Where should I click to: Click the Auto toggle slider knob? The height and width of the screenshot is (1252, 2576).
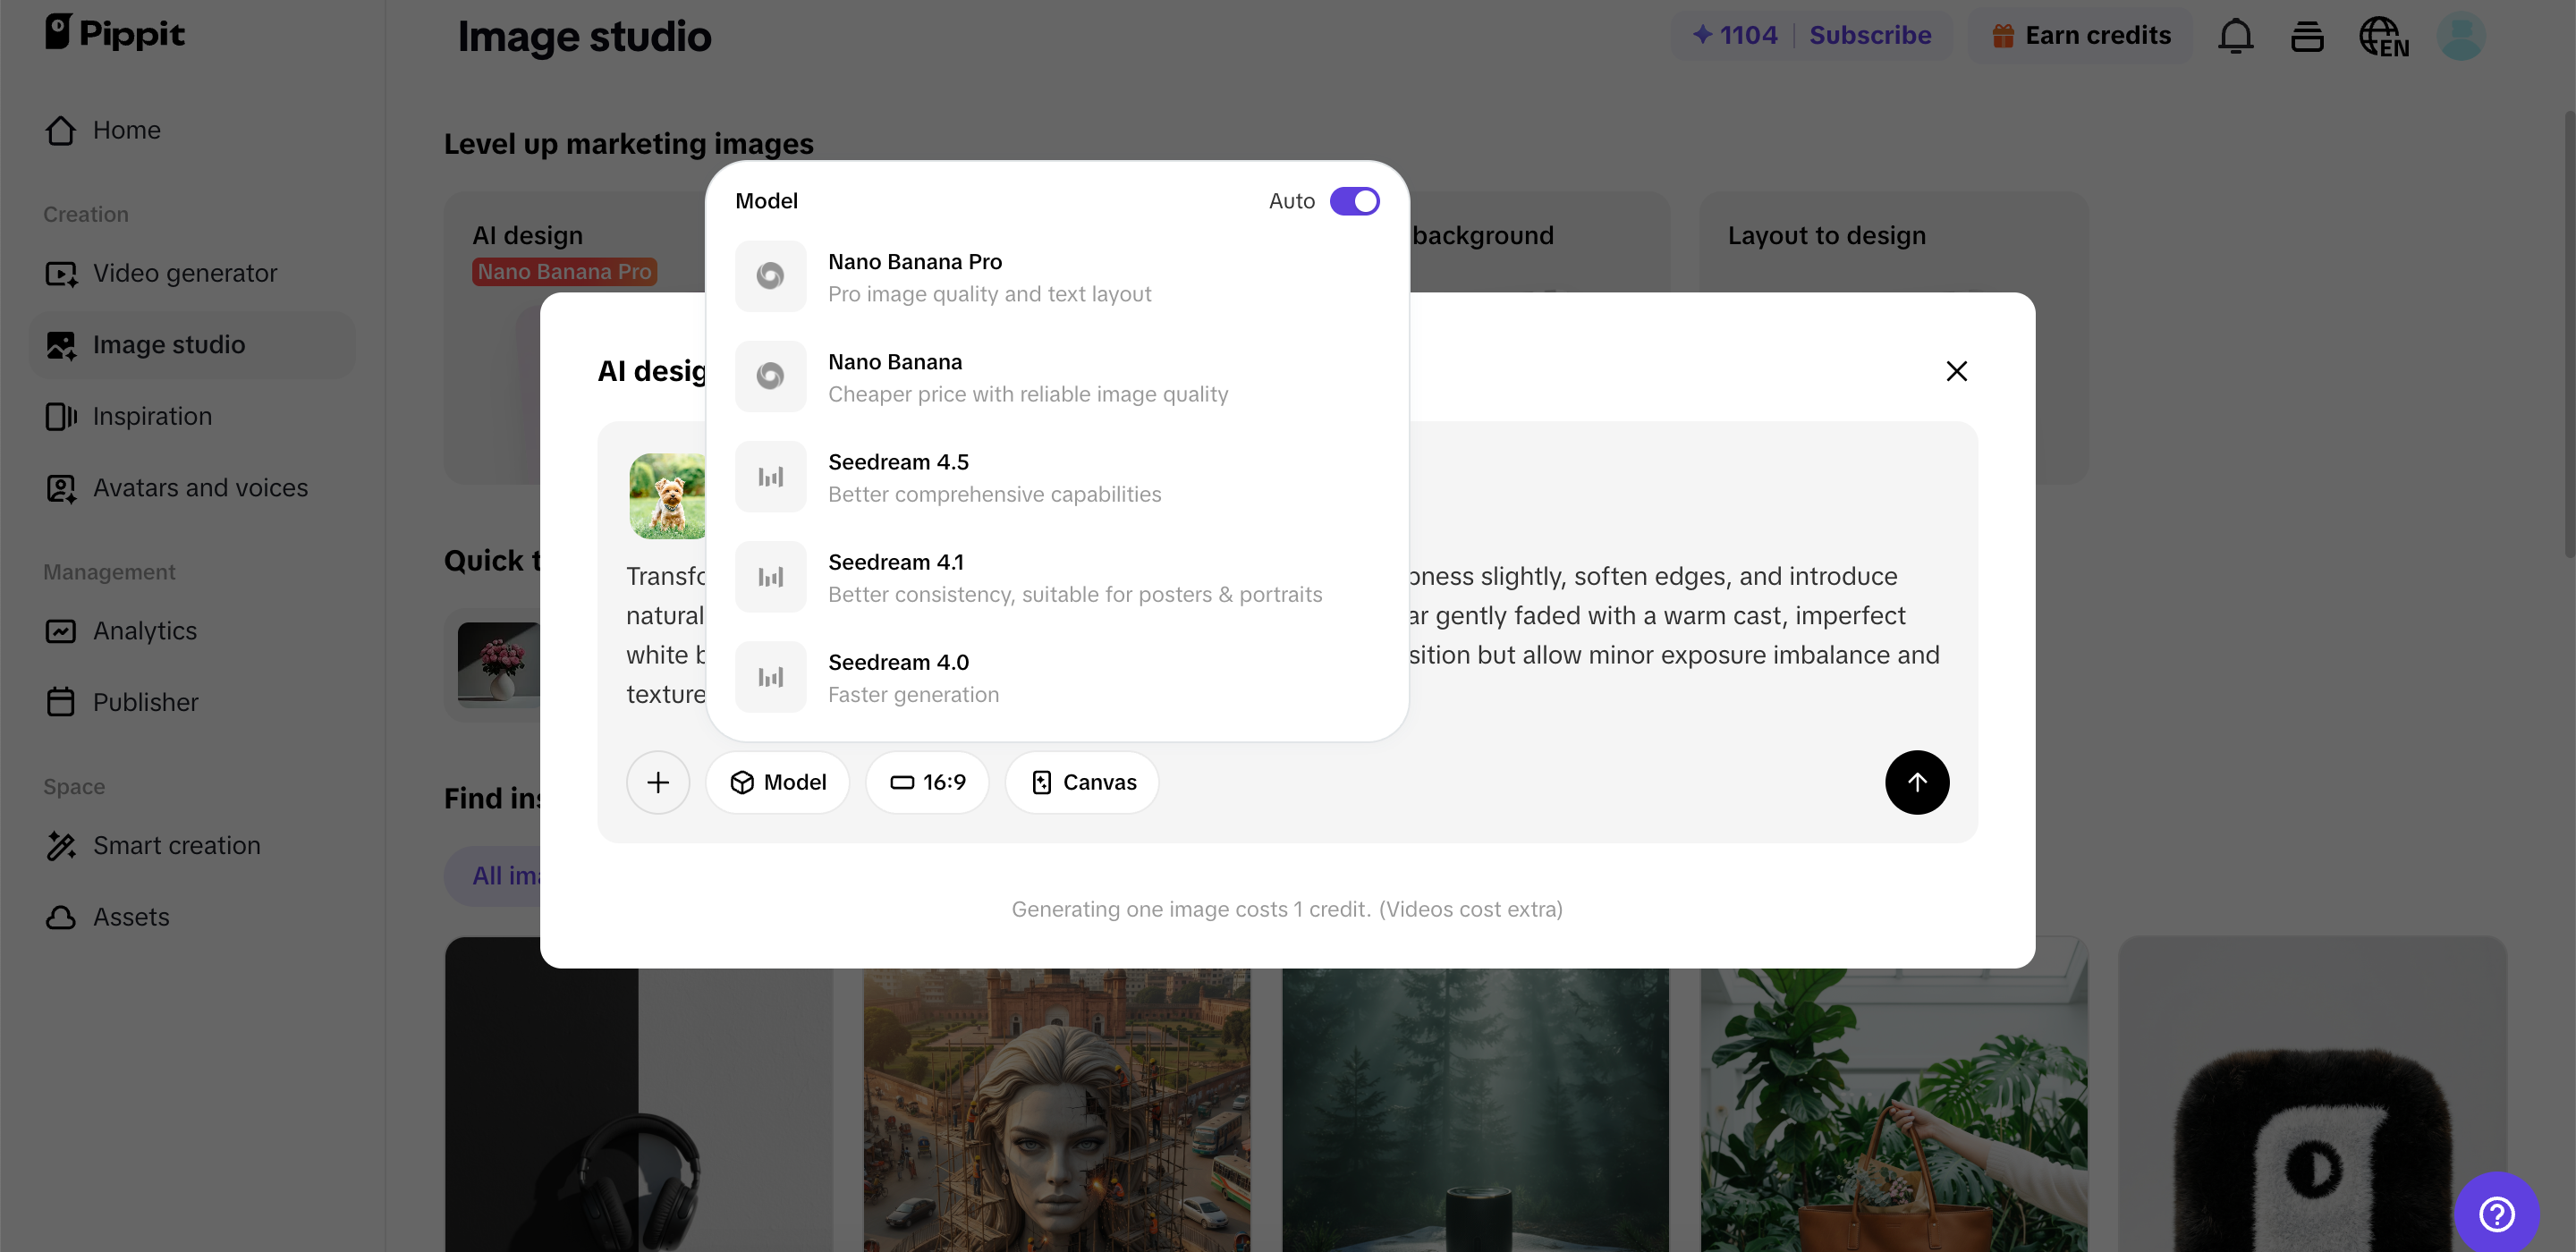pyautogui.click(x=1365, y=201)
